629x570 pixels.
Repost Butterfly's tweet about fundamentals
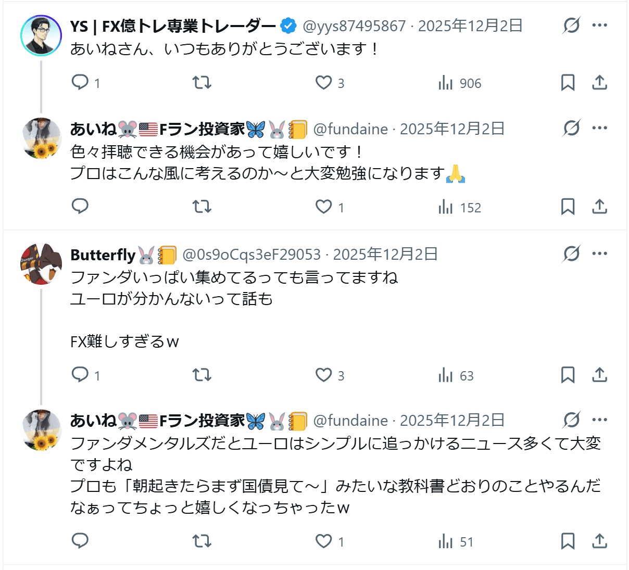(202, 375)
